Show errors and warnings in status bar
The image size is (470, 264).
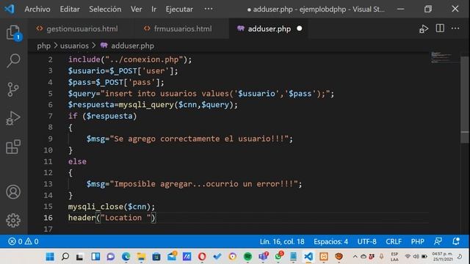pos(23,241)
